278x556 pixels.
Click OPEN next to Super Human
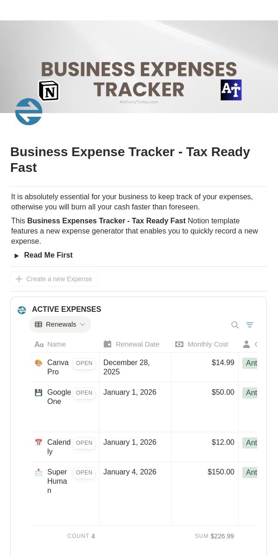point(84,473)
